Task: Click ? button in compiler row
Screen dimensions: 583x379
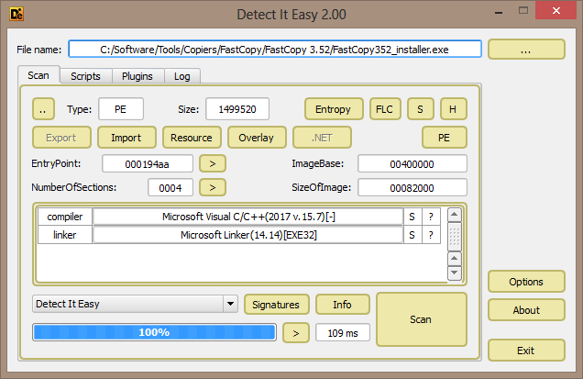Action: point(431,217)
